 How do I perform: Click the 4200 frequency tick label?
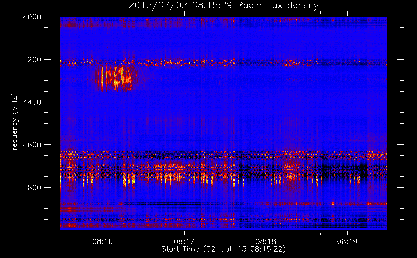[32, 60]
